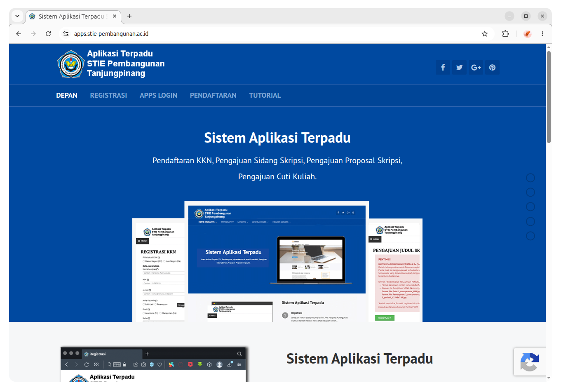
Task: Select the fourth section navigation dot
Action: click(x=530, y=221)
